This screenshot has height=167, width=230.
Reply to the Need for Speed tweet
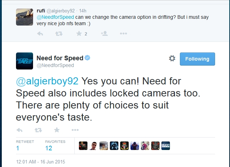point(19,130)
